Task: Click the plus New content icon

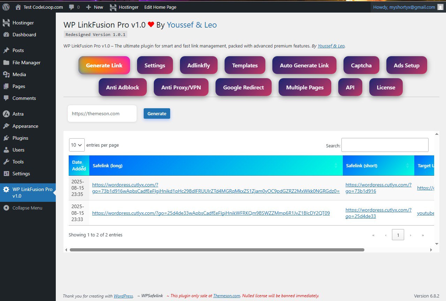Action: coord(89,7)
